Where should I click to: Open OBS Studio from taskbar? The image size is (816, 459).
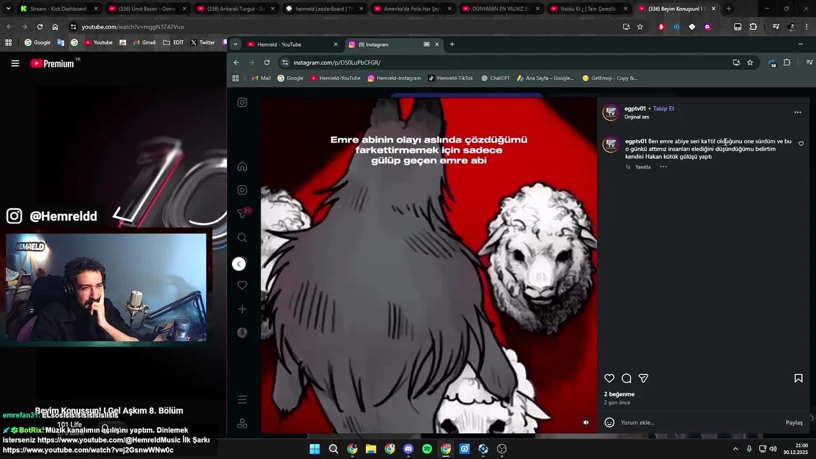click(x=502, y=449)
